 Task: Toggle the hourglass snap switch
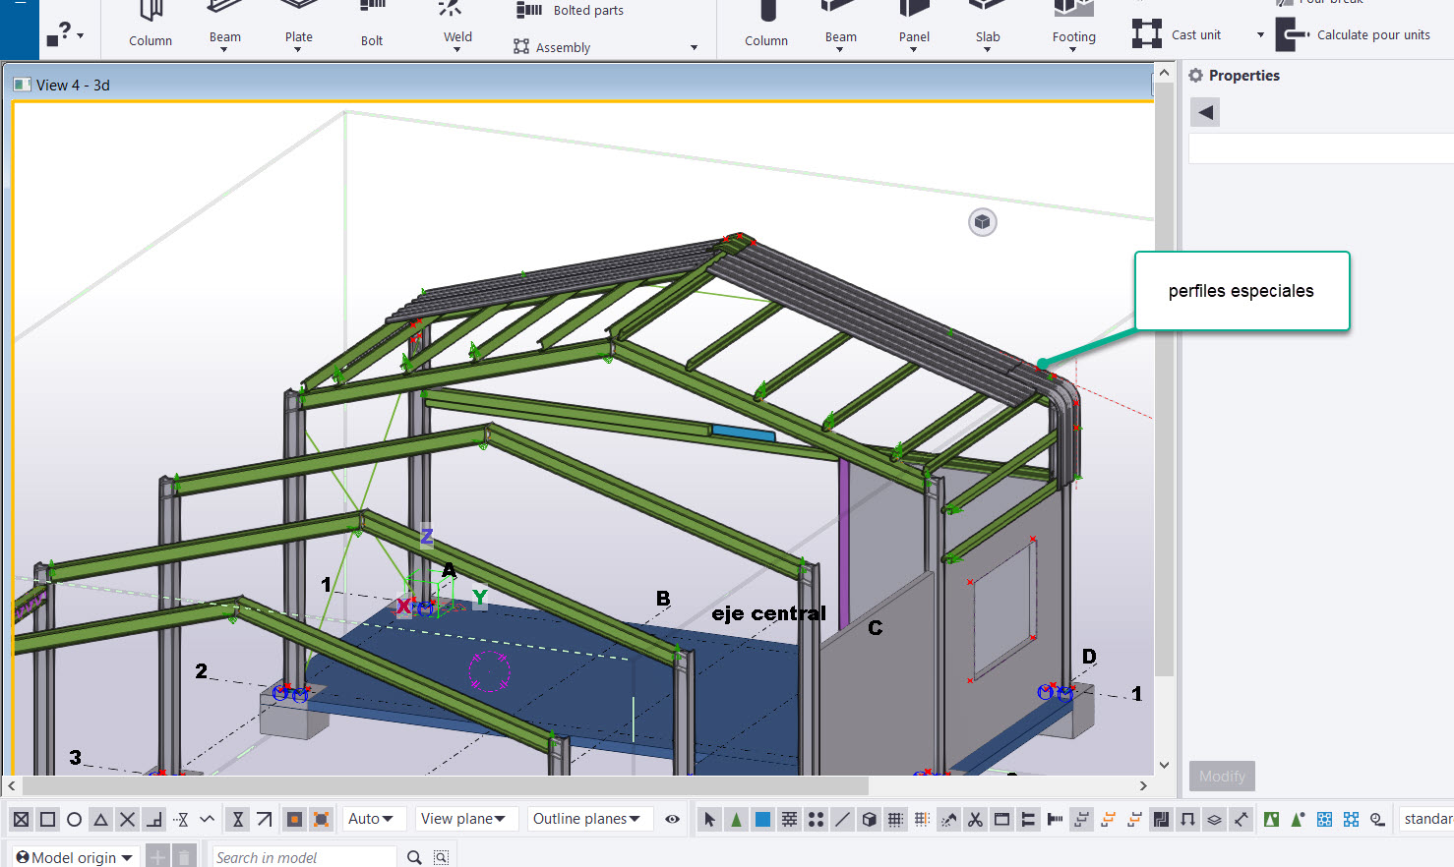pos(237,819)
